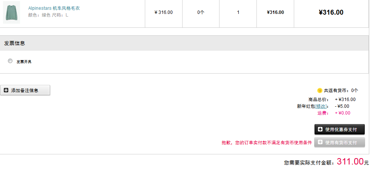
Task: Click the final payable amount 311.00
Action: [x=350, y=161]
